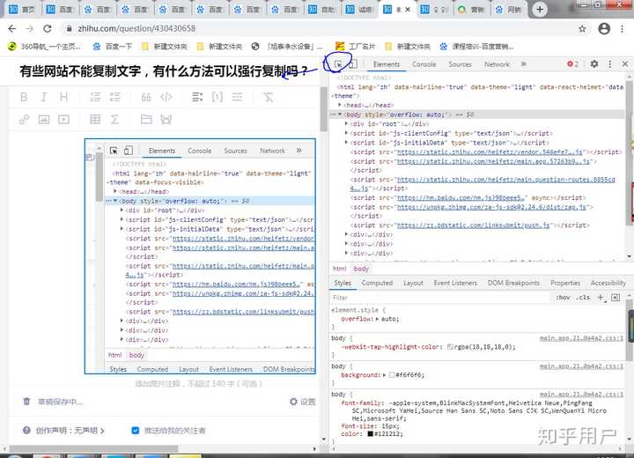The width and height of the screenshot is (634, 458).
Task: Open the Chrome profile avatar menu
Action: pos(604,29)
